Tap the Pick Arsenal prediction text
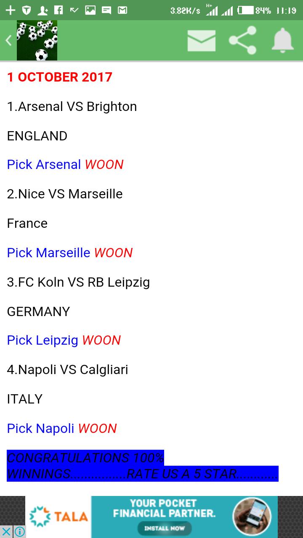Viewport: 303px width, 538px height. point(44,164)
